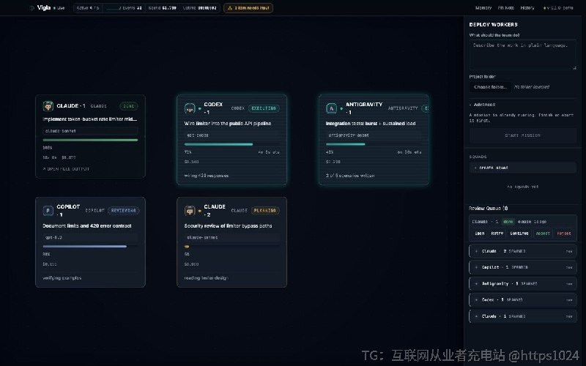This screenshot has width=586, height=366.
Task: Click the PLANNING badge on Claude - 2 card
Action: click(265, 211)
